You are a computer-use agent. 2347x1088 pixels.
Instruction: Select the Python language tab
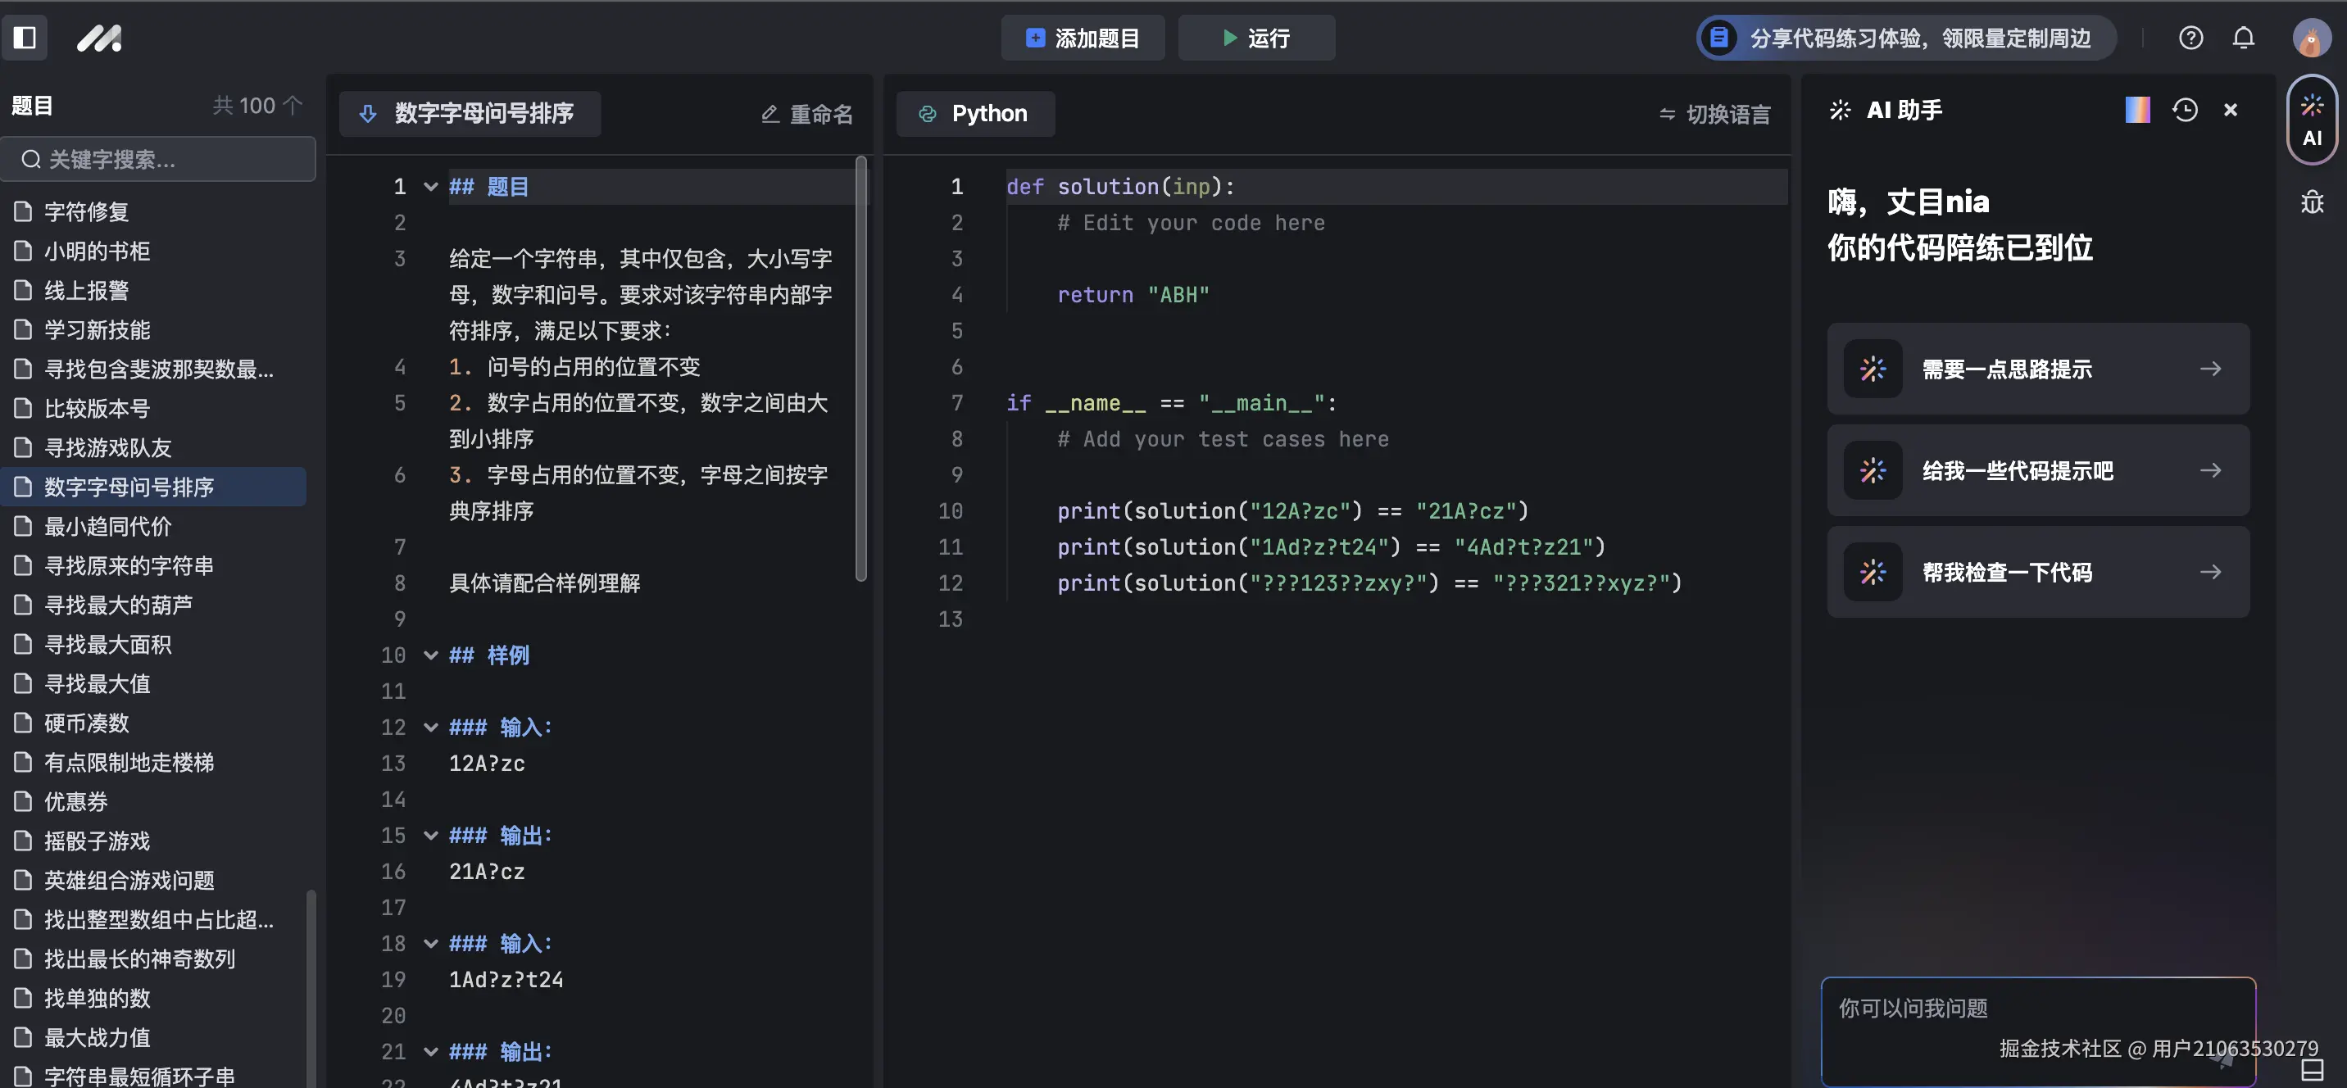(975, 113)
